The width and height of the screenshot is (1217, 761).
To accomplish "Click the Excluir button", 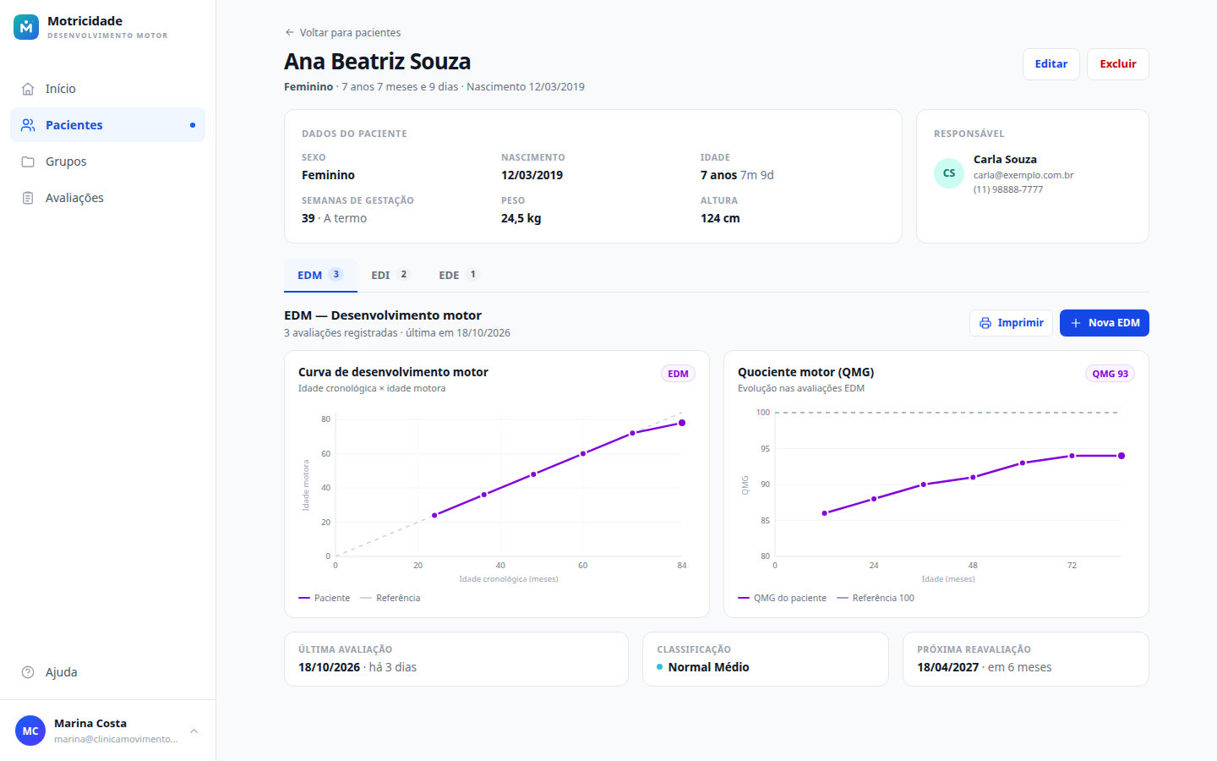I will pyautogui.click(x=1118, y=64).
